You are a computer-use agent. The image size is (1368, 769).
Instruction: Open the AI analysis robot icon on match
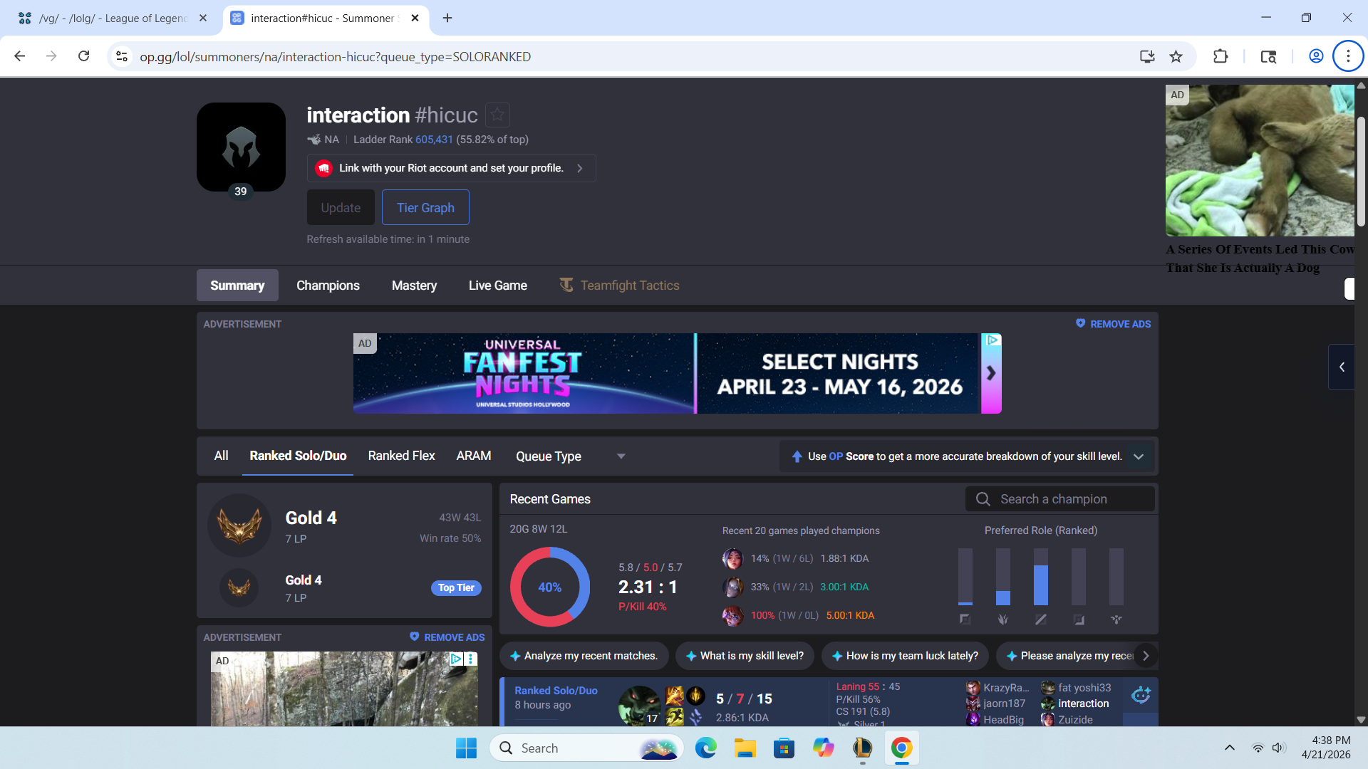(x=1141, y=695)
